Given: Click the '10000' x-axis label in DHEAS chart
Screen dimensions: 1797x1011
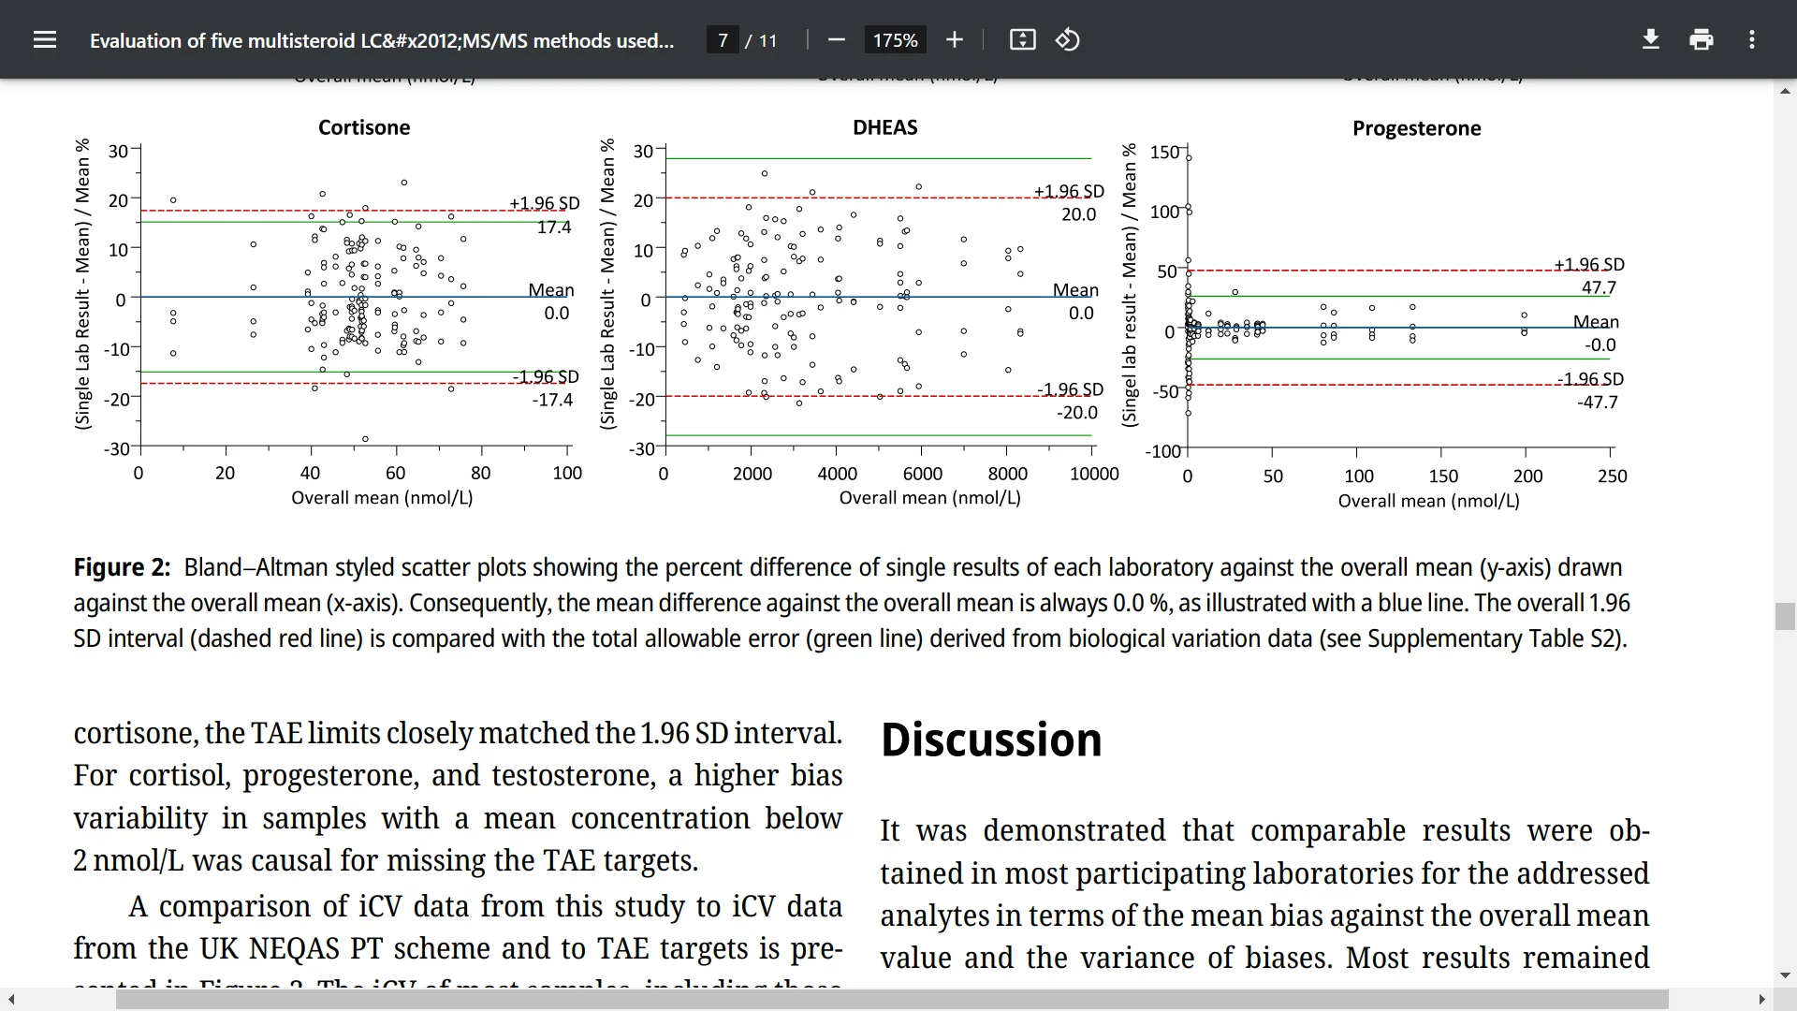Looking at the screenshot, I should point(1094,474).
